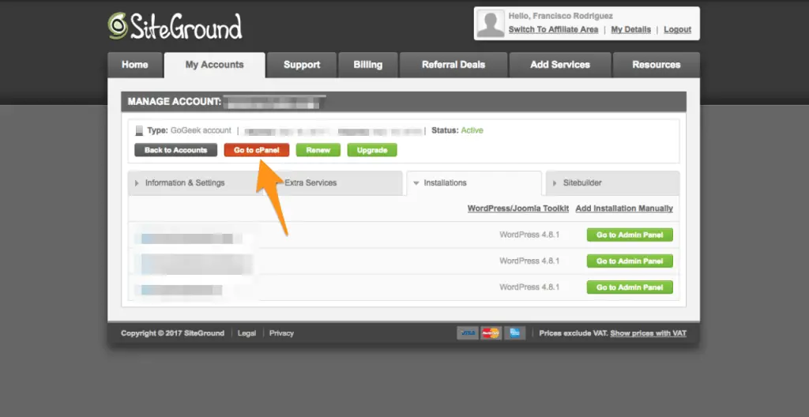
Task: Open the Privacy footer link
Action: 282,333
